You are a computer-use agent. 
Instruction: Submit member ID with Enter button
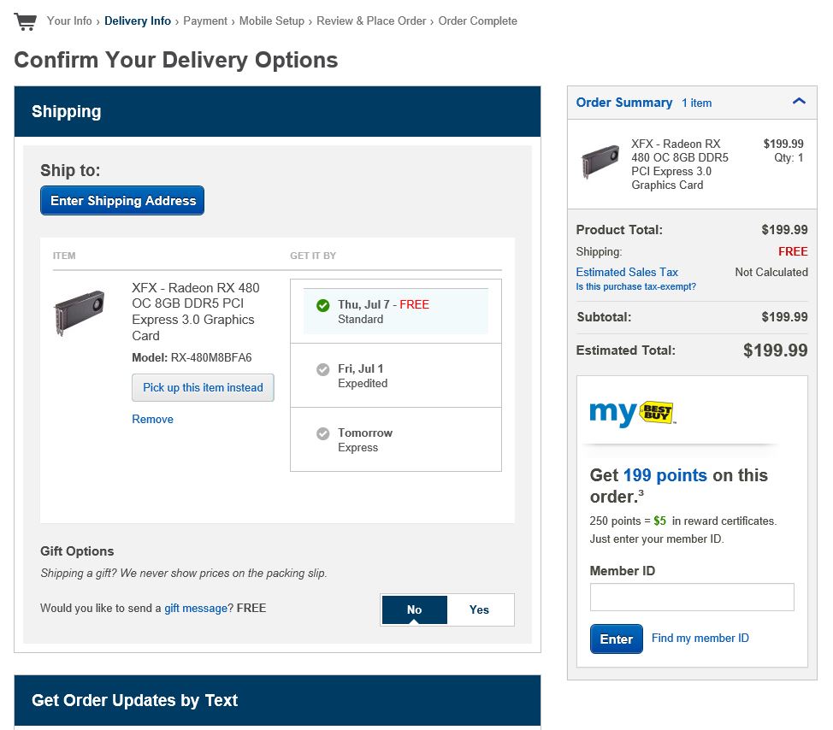(616, 639)
